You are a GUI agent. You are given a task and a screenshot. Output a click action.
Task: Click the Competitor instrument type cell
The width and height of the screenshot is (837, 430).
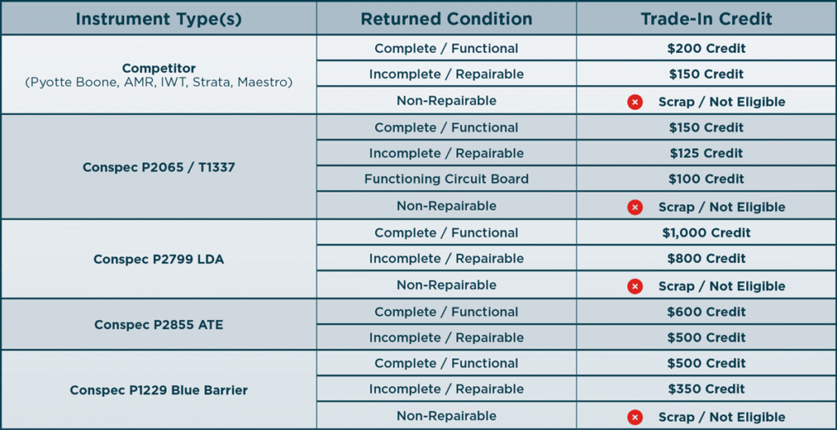point(159,74)
